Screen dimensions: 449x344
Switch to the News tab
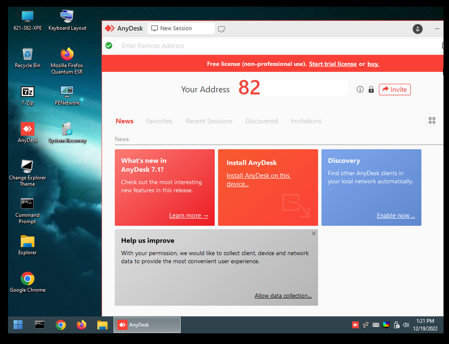(125, 121)
